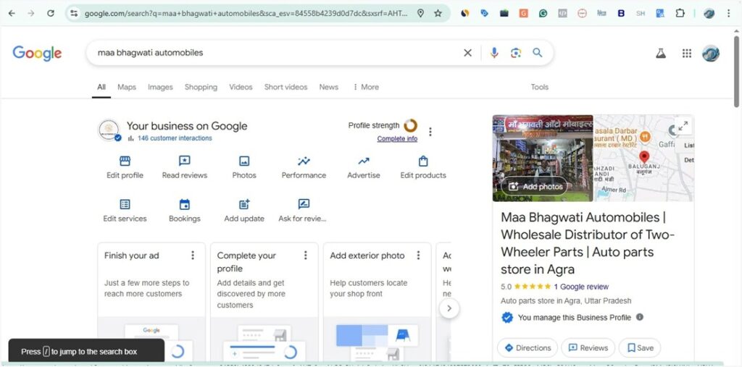Open the map thumbnail of Baluganj

tap(644, 159)
